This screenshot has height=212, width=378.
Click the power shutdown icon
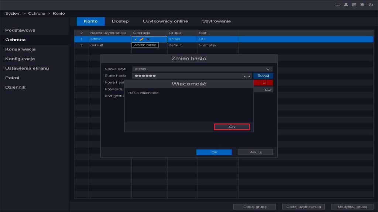tap(370, 5)
